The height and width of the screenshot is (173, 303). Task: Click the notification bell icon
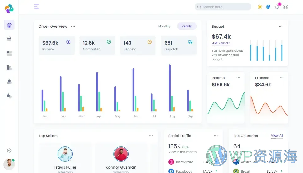coord(277,7)
